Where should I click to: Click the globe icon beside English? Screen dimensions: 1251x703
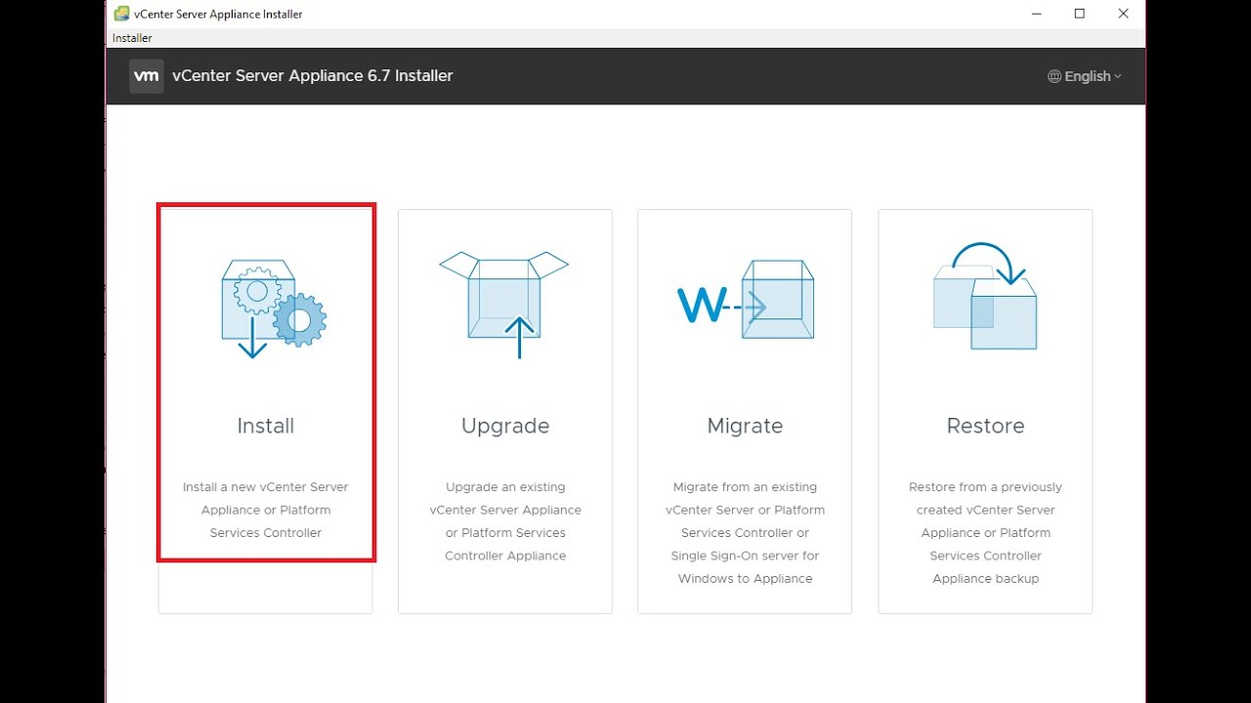pyautogui.click(x=1055, y=76)
